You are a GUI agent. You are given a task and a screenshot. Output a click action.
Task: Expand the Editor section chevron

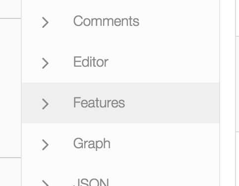[x=45, y=63]
